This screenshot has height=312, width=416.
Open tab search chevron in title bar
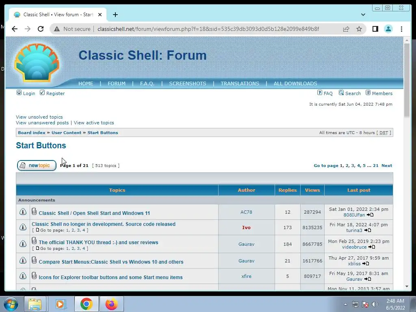363,15
